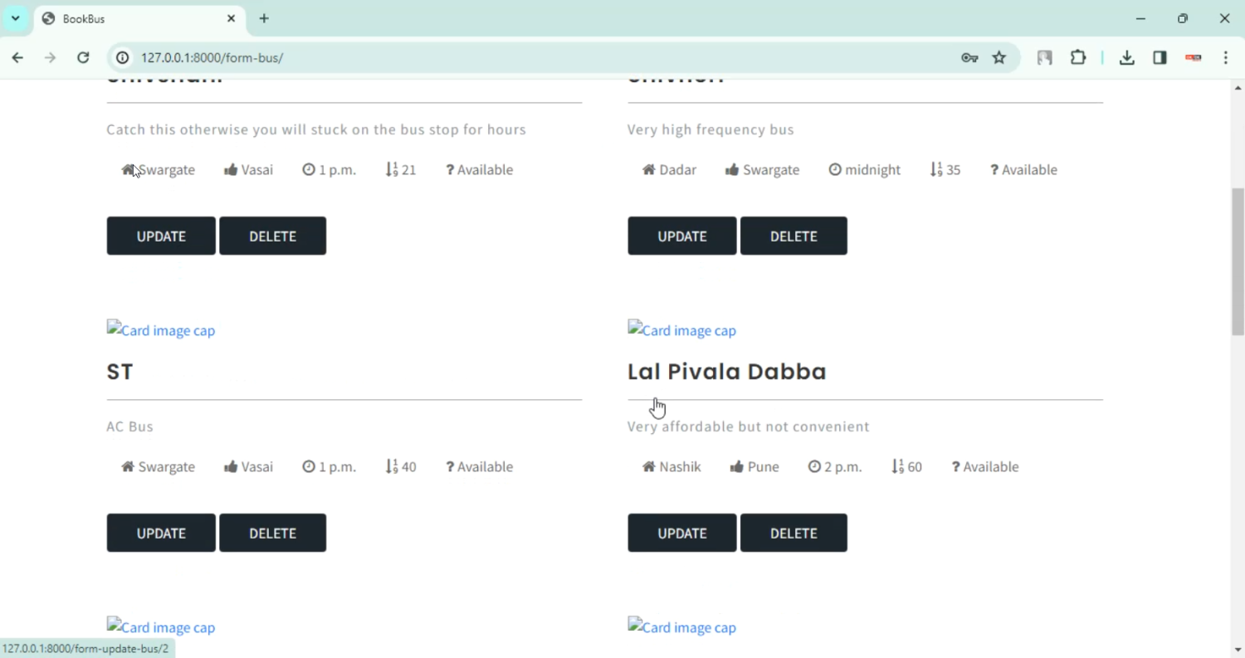The height and width of the screenshot is (658, 1245).
Task: Reload the BookBus page
Action: tap(83, 57)
